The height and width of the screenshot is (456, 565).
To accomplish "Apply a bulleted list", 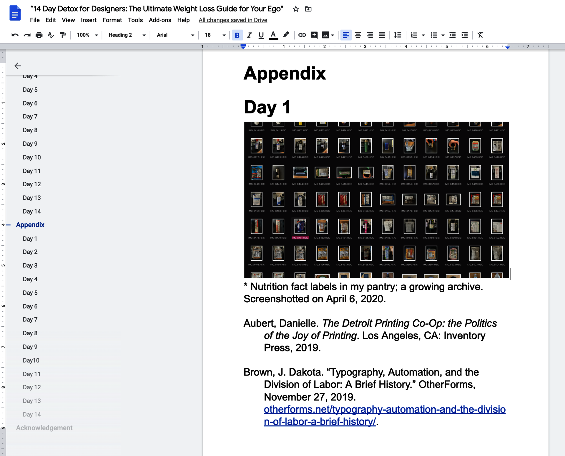I will pyautogui.click(x=434, y=35).
